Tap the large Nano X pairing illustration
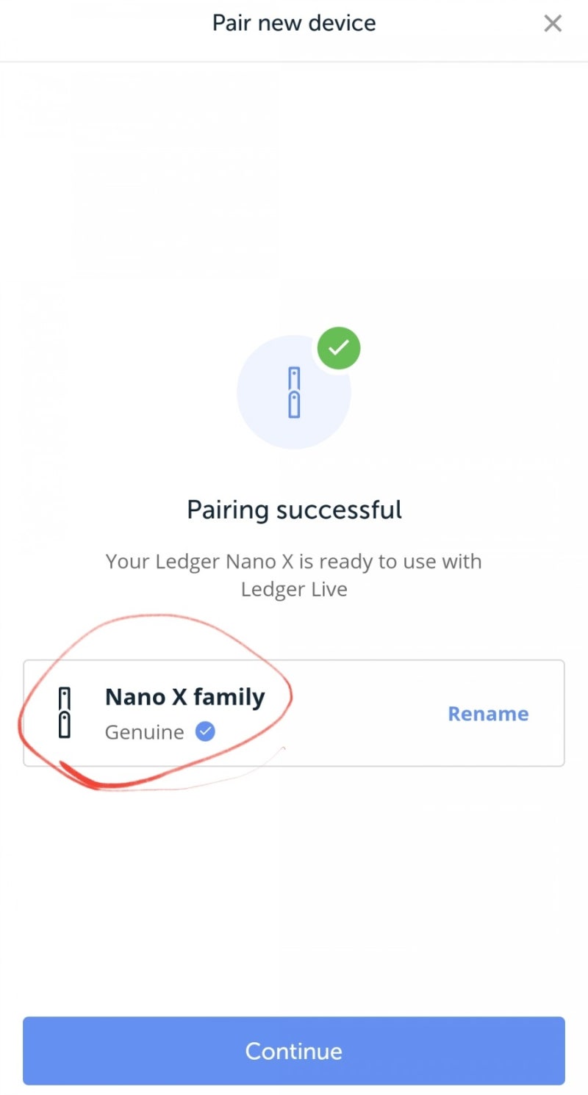The image size is (588, 1095). click(294, 392)
